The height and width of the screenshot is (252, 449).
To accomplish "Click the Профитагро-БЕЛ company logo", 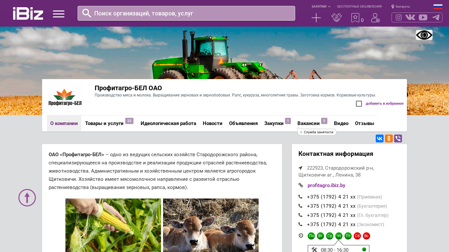I will click(x=65, y=97).
